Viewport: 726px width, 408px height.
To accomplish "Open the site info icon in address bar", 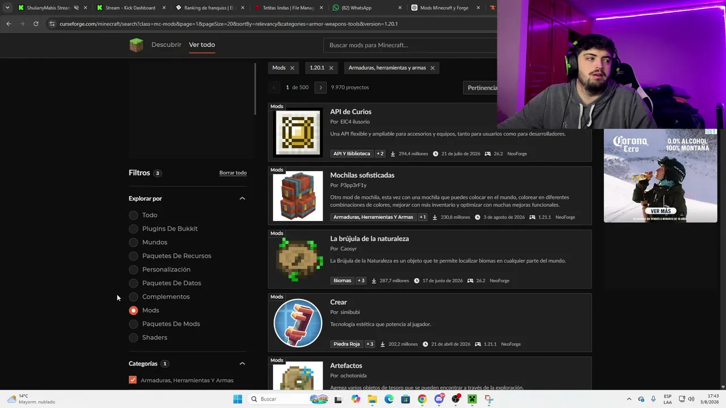I will pos(52,24).
